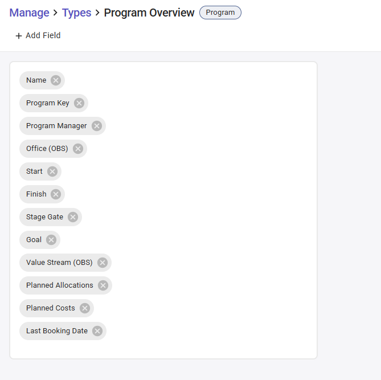Remove the Planned Costs field
The image size is (381, 380).
tap(85, 308)
